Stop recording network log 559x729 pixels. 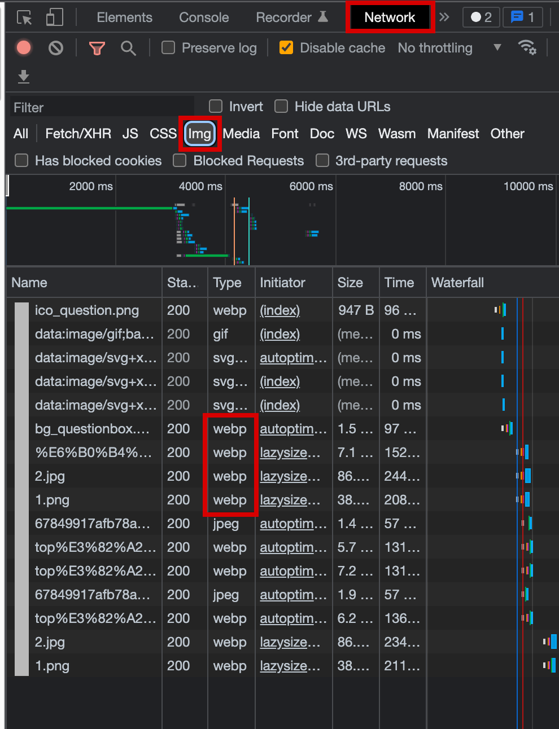(x=24, y=48)
